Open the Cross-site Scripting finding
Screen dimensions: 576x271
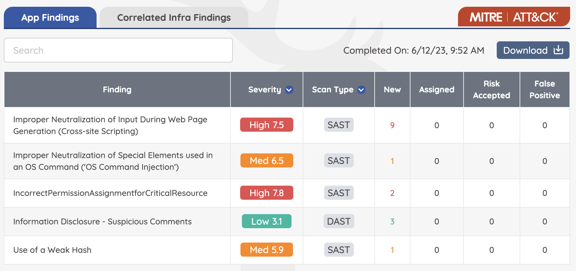[110, 125]
